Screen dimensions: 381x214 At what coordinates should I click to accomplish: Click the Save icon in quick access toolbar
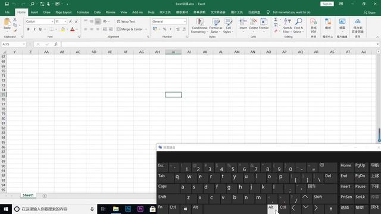point(7,4)
